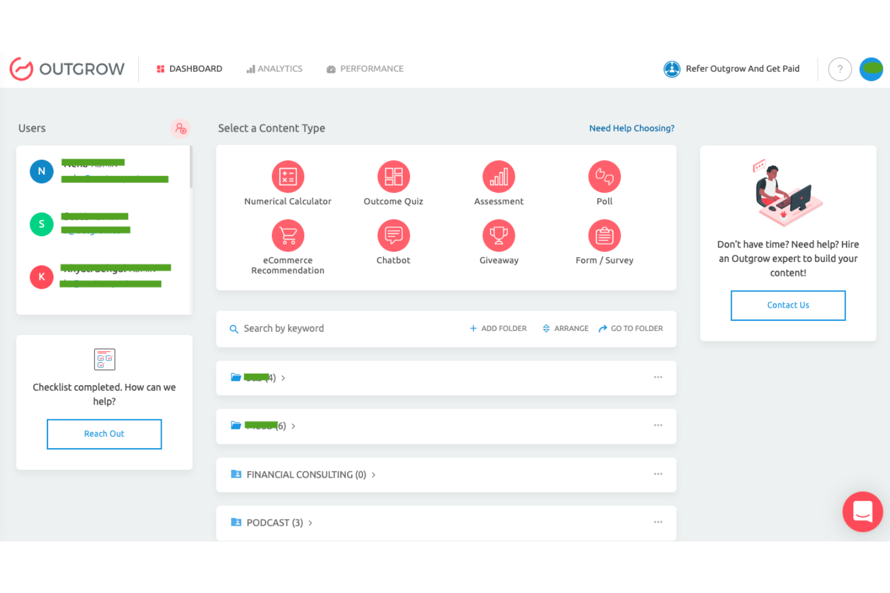The width and height of the screenshot is (890, 593).
Task: Open options for folder ending in (4)
Action: coord(658,377)
